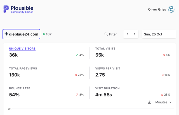Click the 4m 58s duration value

pos(104,95)
